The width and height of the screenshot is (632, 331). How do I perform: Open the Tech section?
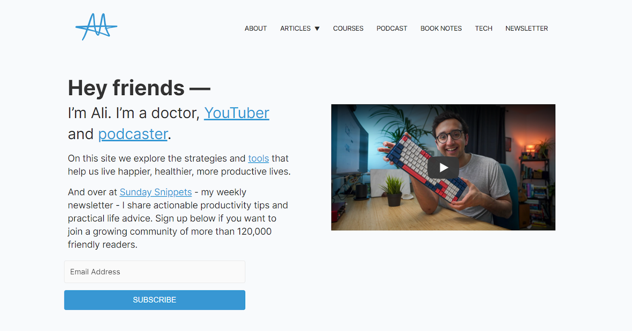(483, 28)
